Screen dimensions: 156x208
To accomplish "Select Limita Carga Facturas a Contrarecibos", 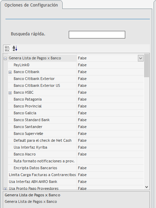I will (x=42, y=175).
